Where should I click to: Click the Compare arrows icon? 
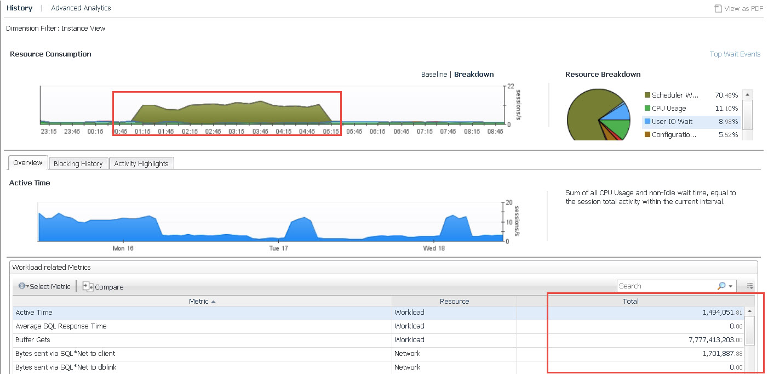click(88, 286)
